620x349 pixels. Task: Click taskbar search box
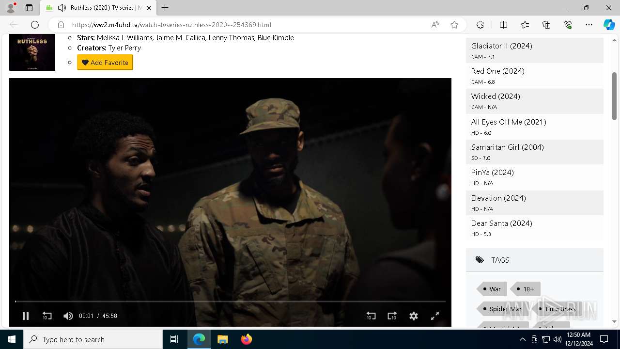(93, 339)
